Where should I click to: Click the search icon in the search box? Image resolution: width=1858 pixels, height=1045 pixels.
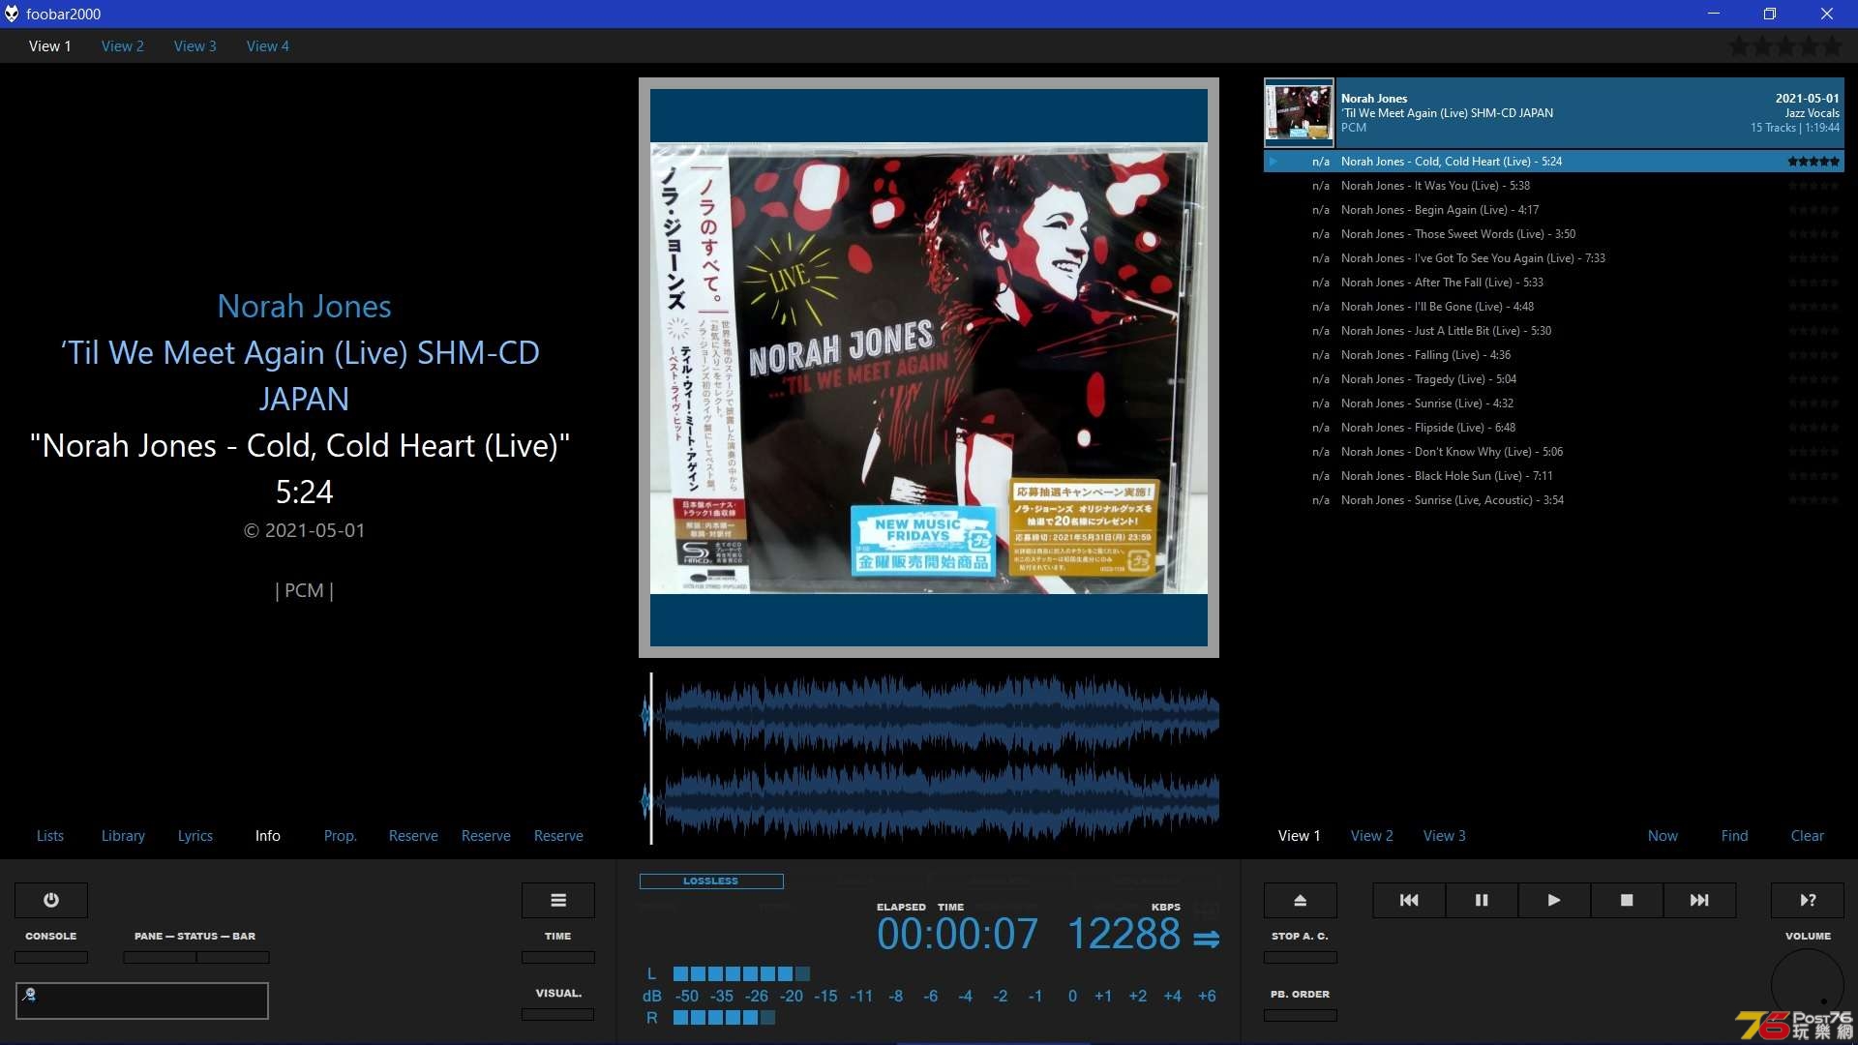[x=29, y=994]
